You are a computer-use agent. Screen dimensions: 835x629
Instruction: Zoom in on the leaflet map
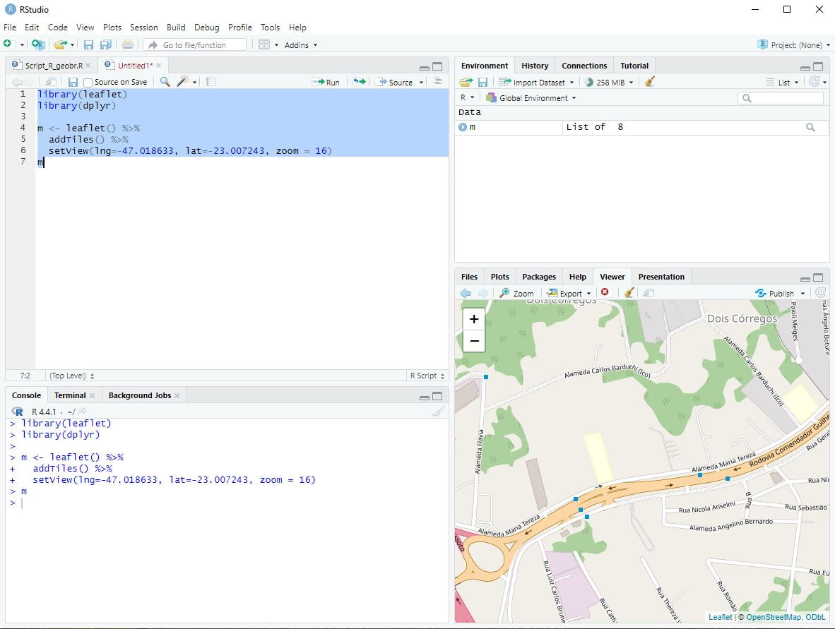474,319
